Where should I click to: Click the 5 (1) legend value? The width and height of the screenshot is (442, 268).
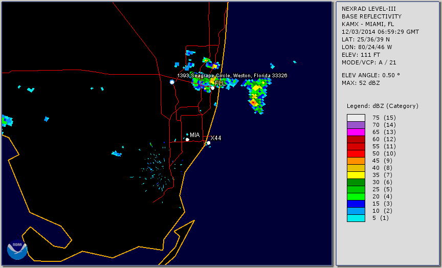click(380, 218)
